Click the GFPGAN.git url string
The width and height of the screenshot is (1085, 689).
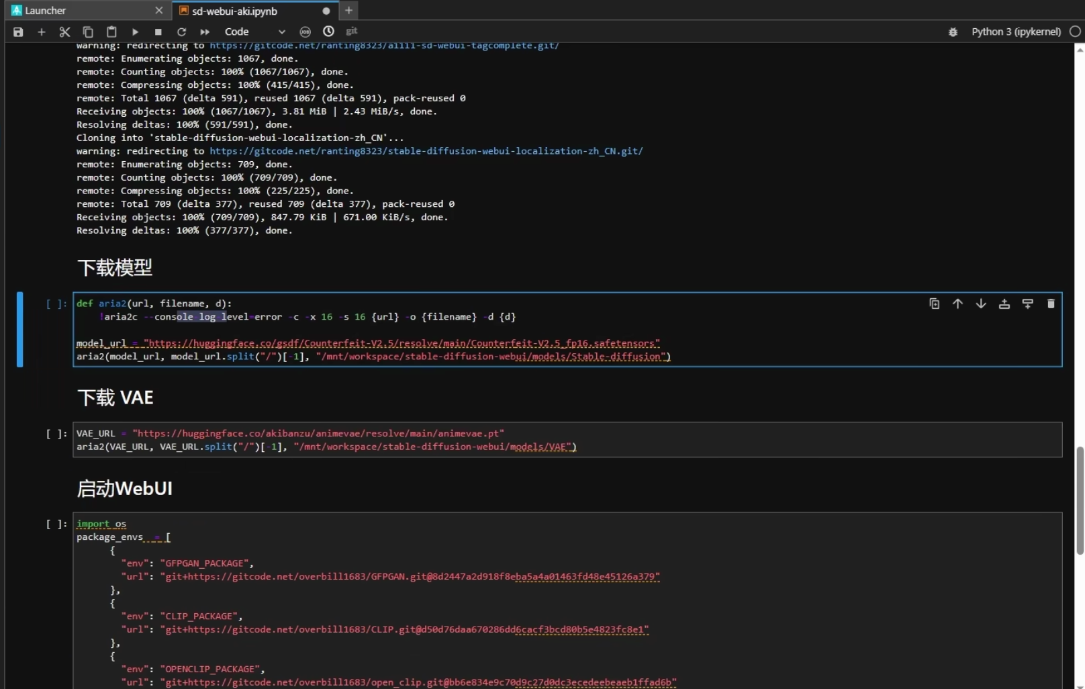point(410,576)
